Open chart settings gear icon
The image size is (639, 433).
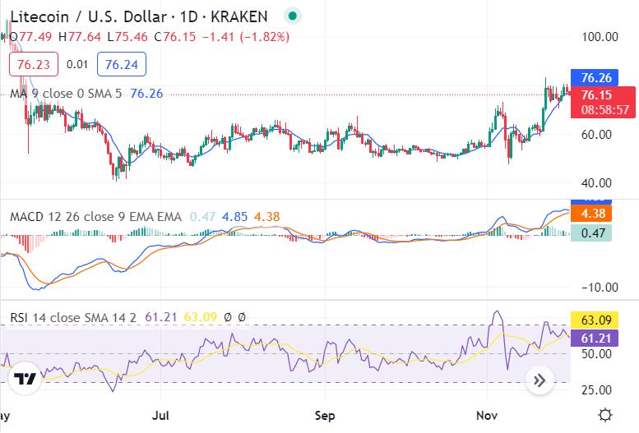point(605,415)
